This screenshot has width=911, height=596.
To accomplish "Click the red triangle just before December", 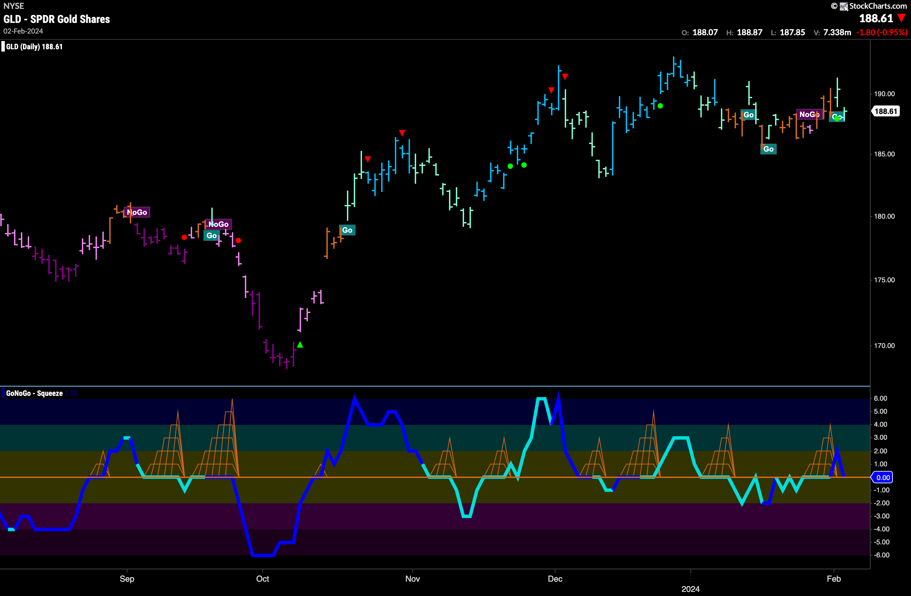I will tap(551, 90).
